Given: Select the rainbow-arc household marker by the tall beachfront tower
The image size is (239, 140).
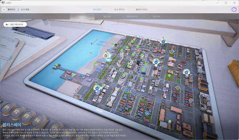Looking at the screenshot, I should coord(97,88).
